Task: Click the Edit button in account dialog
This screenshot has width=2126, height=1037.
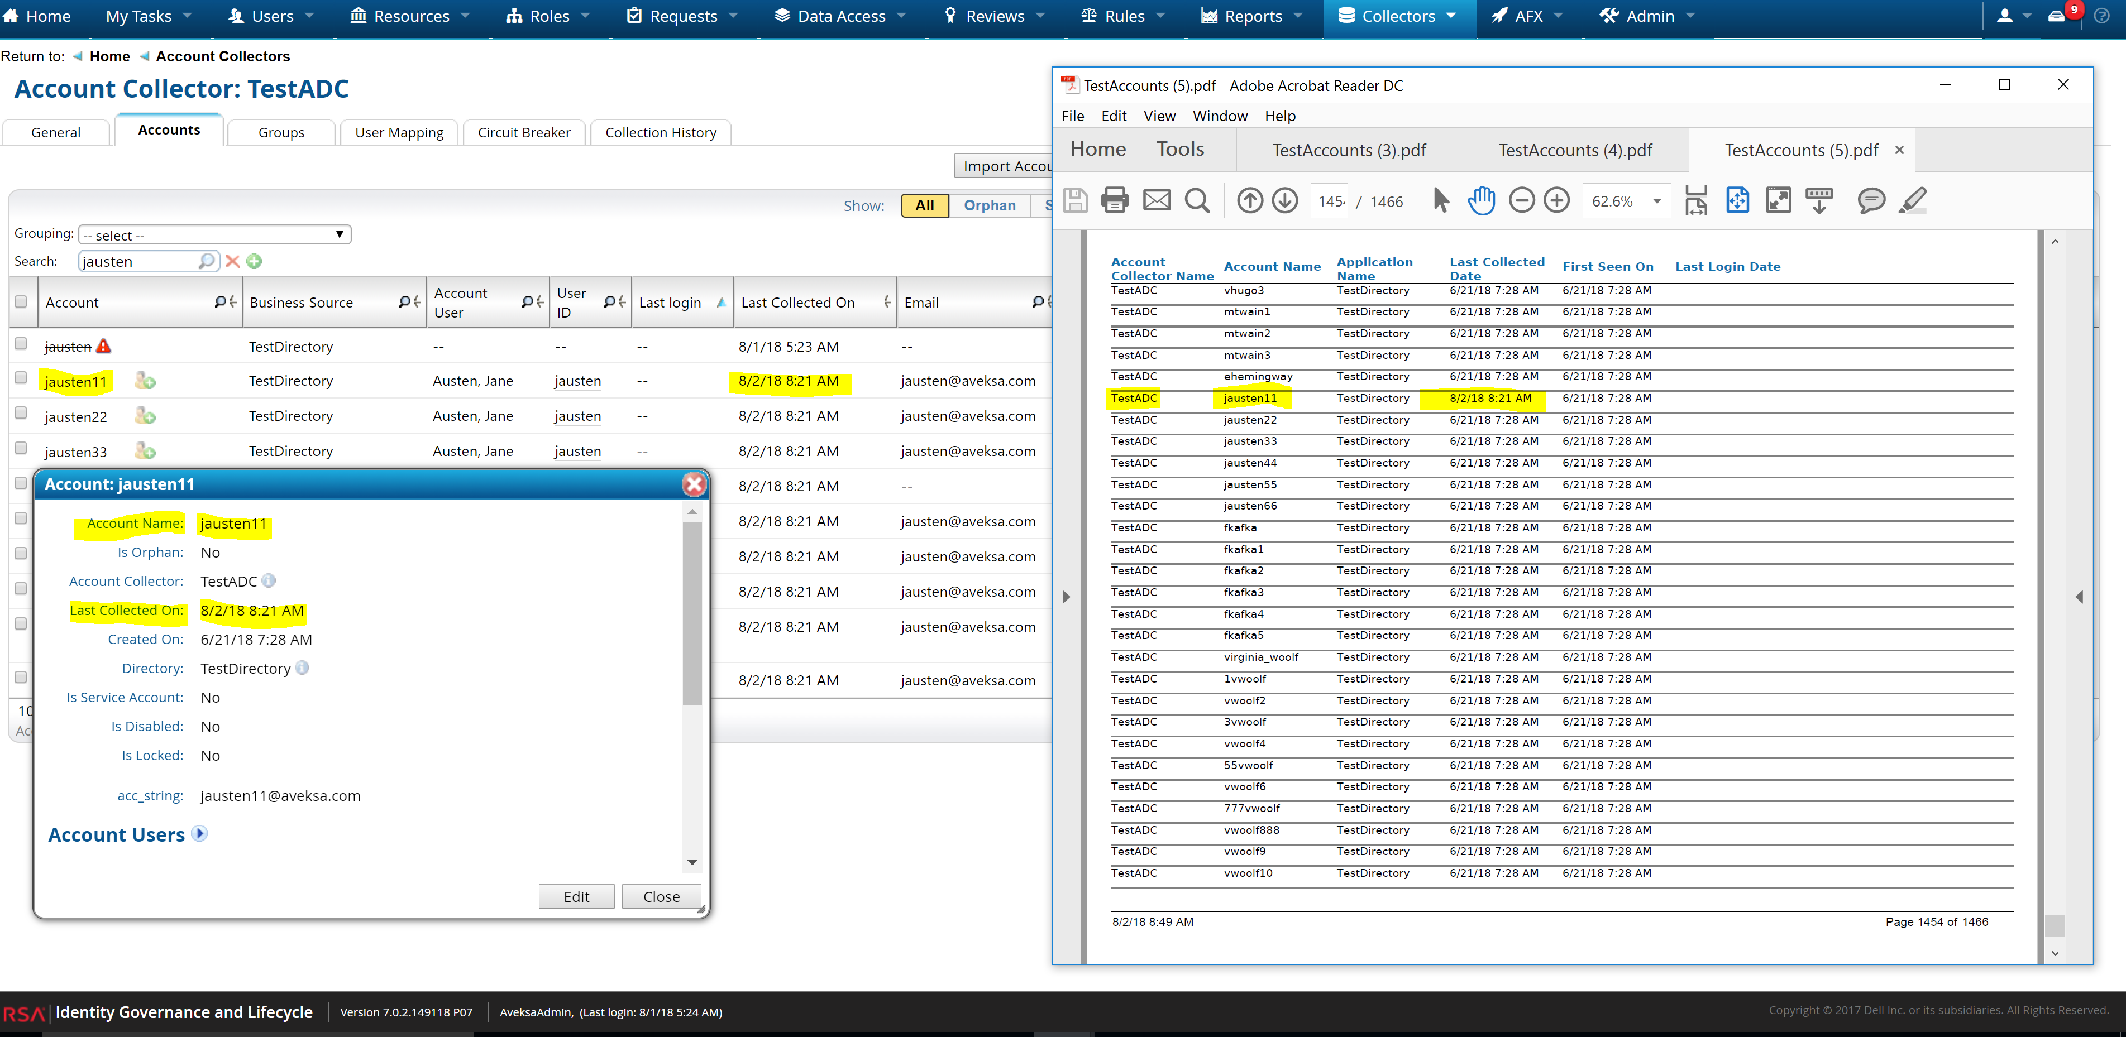Action: (x=576, y=897)
